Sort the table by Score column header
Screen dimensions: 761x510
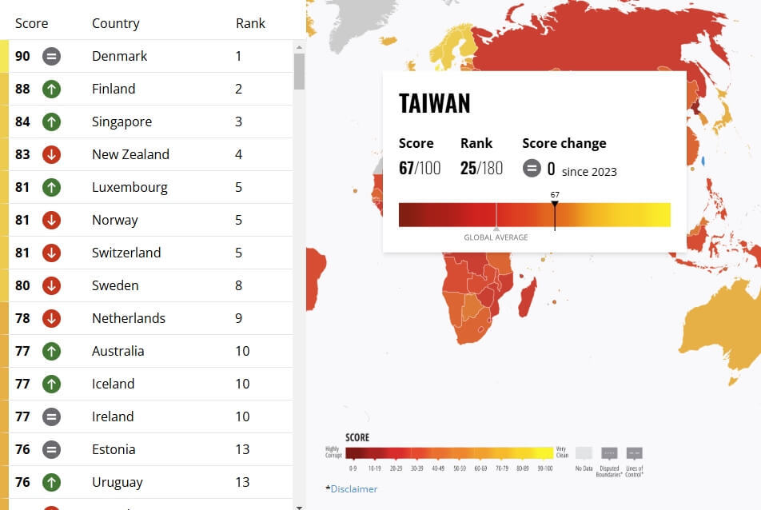(x=31, y=23)
